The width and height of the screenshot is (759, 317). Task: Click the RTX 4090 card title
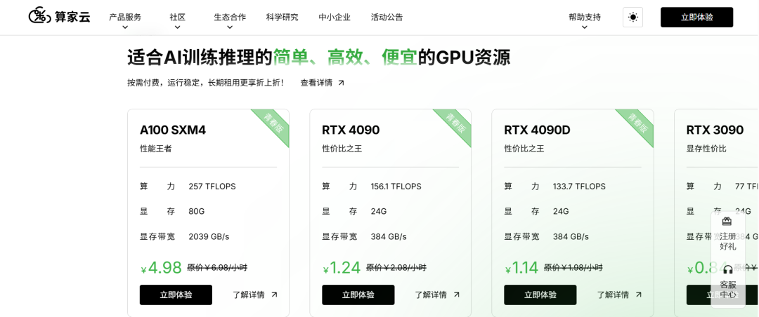click(x=351, y=130)
